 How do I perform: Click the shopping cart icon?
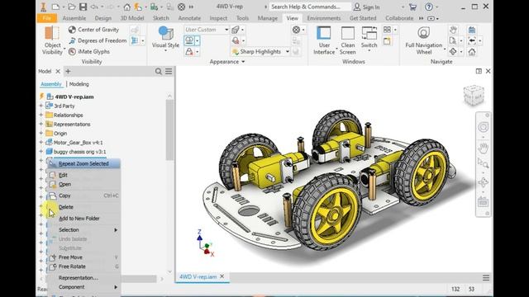tap(412, 7)
